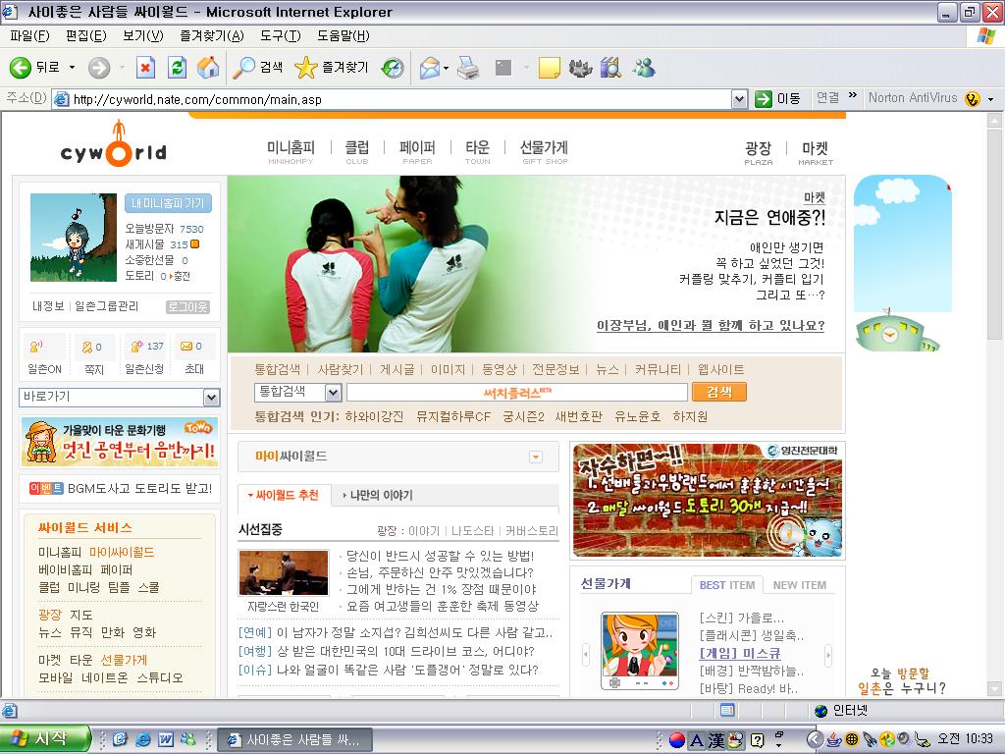Click the Word quick launch icon
This screenshot has width=1005, height=754.
pos(165,739)
